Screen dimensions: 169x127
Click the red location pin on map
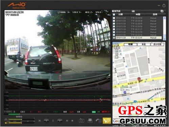click(x=139, y=80)
